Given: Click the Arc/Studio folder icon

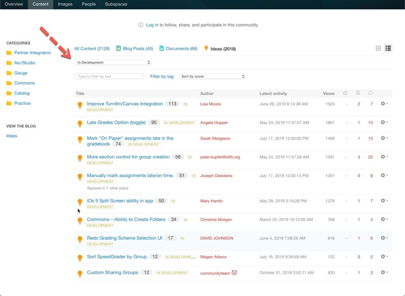Looking at the screenshot, I should [x=9, y=63].
